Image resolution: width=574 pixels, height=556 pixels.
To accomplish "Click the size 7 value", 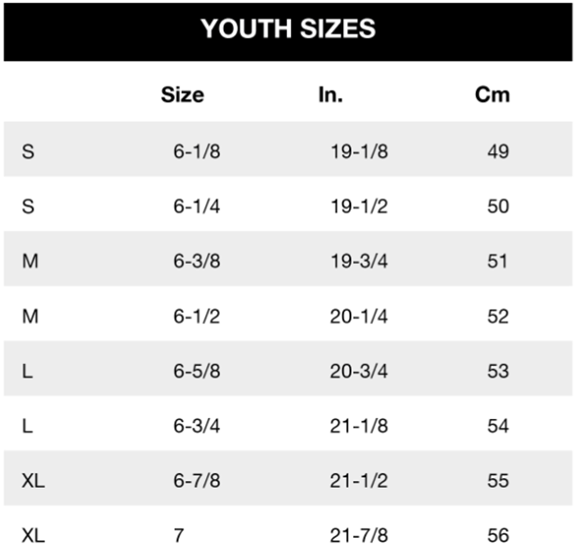I will [x=179, y=535].
